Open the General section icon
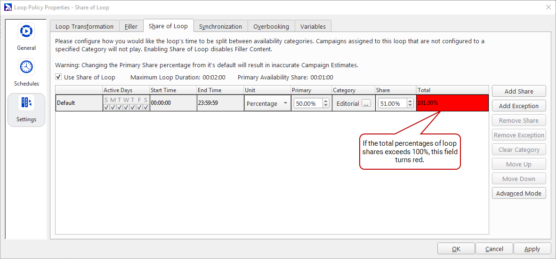This screenshot has height=259, width=556. (26, 31)
